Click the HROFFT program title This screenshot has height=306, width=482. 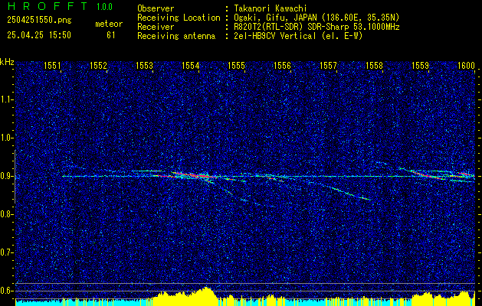coord(48,6)
